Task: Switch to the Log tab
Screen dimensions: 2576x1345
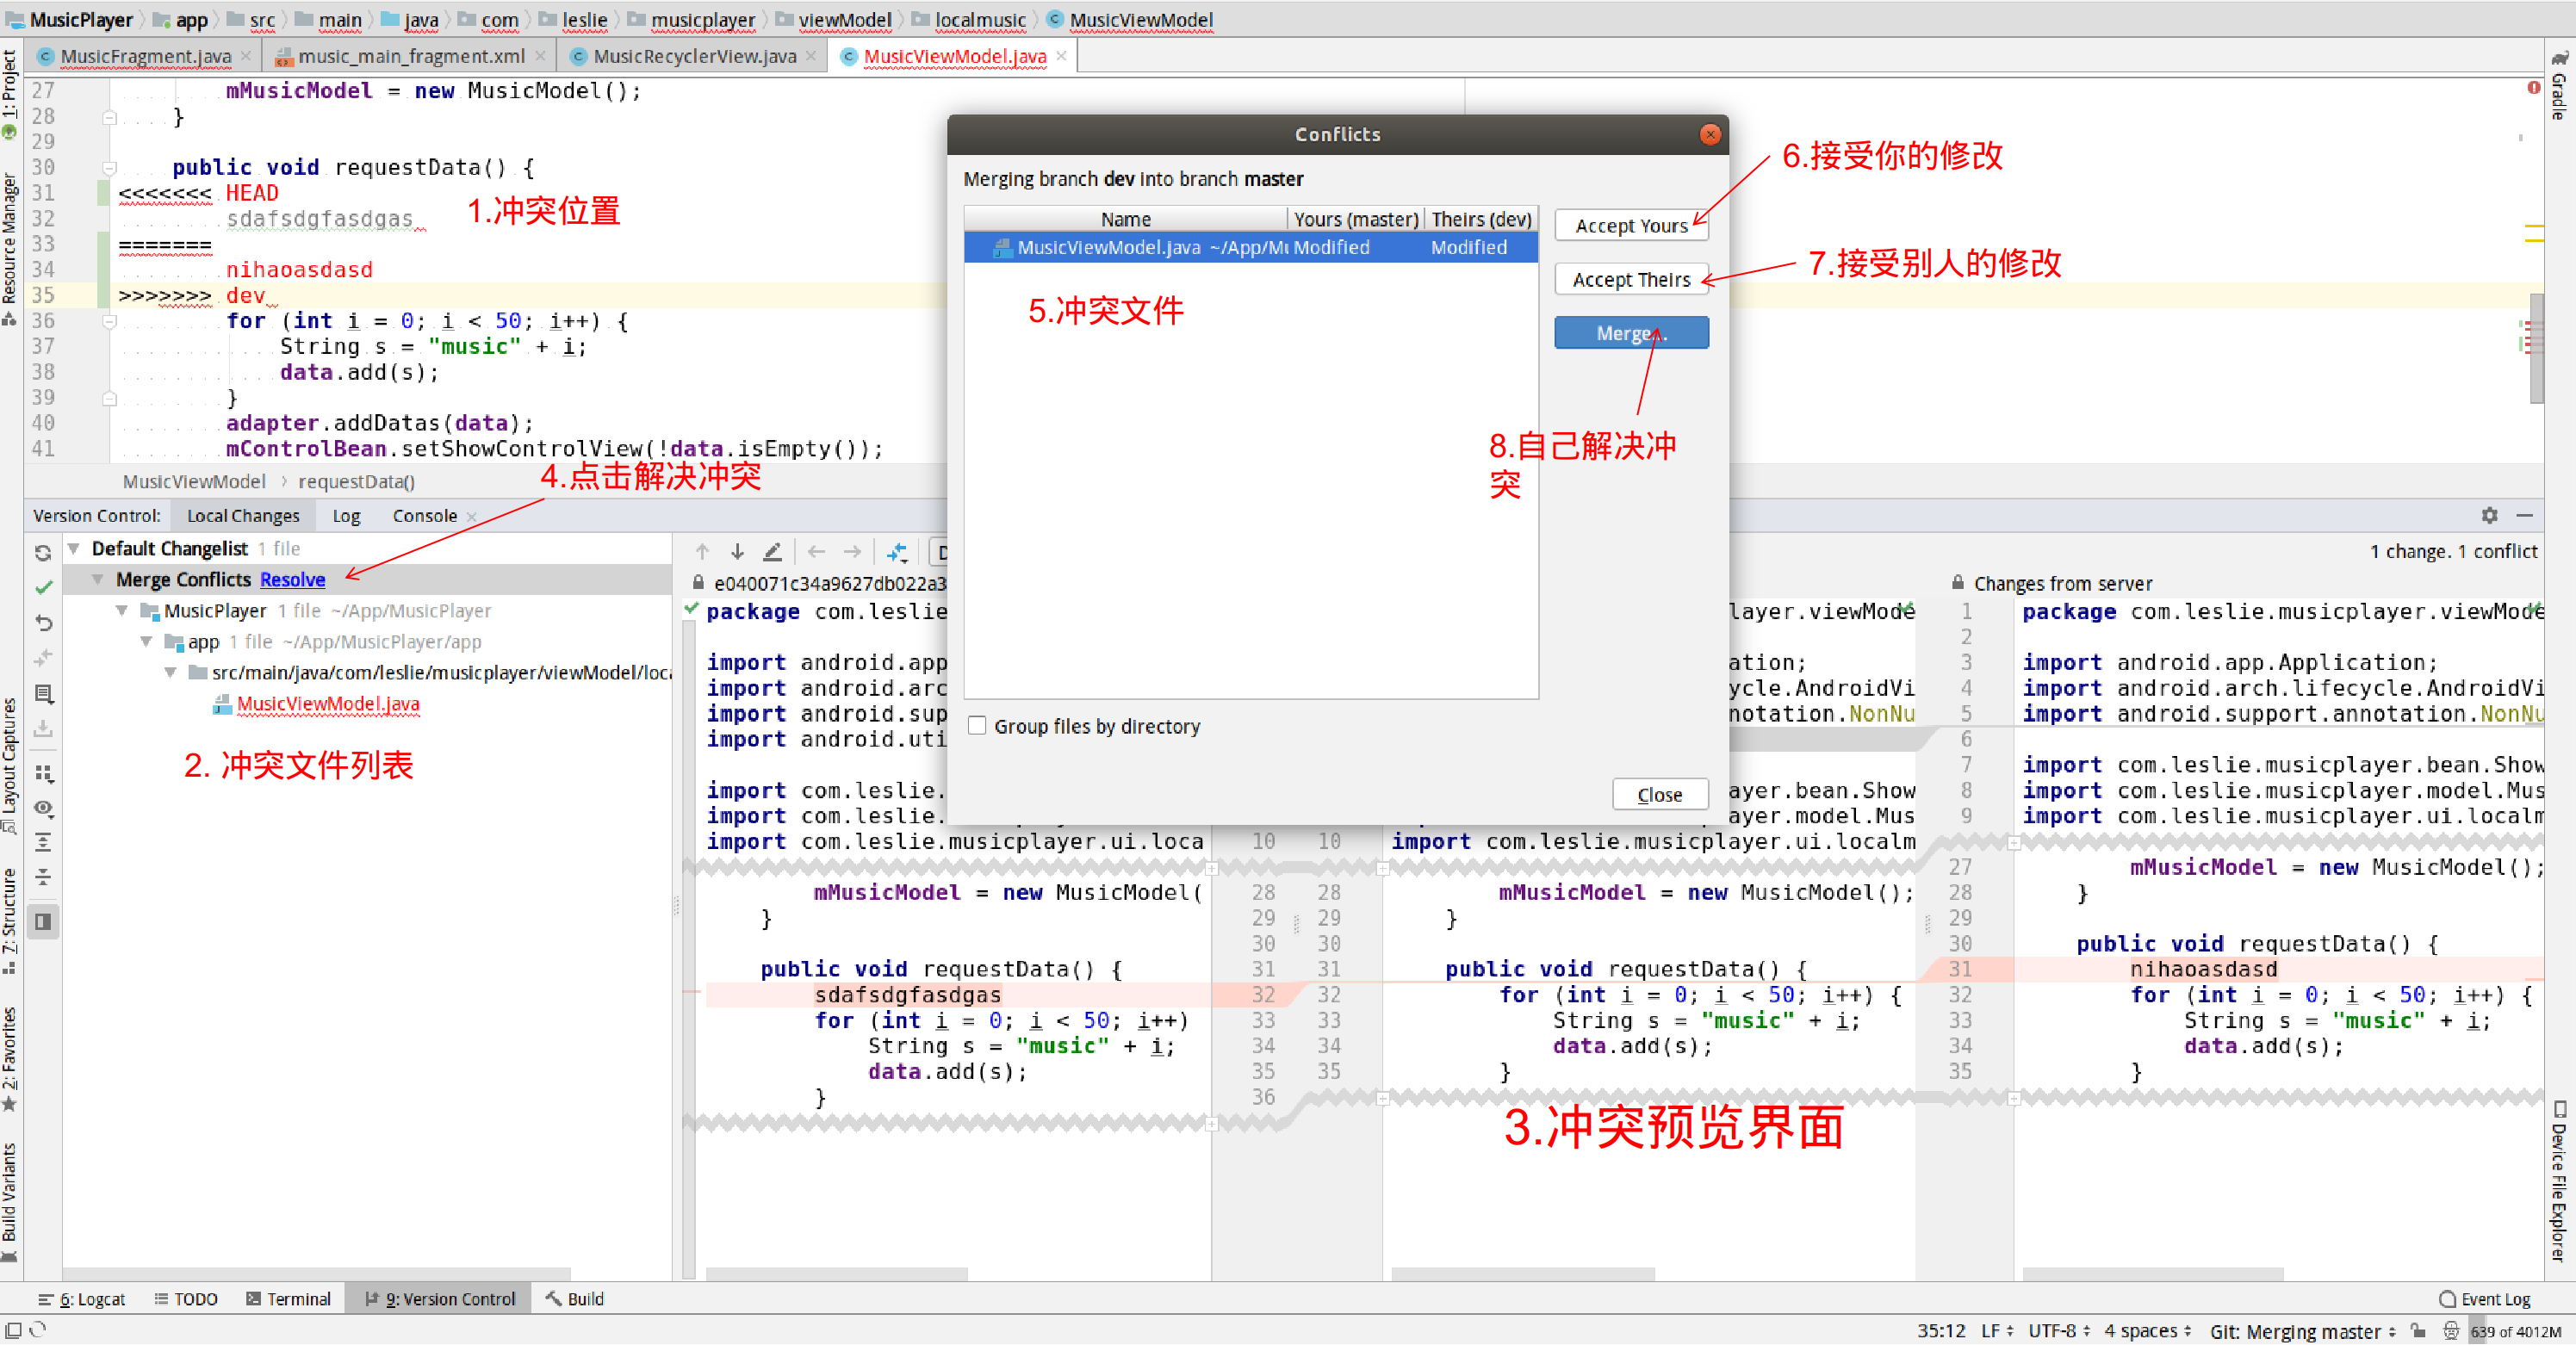Action: point(346,516)
